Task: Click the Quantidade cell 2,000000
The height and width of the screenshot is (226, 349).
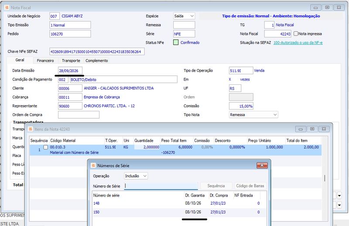Action: [x=147, y=147]
